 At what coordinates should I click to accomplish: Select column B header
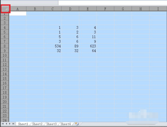click(x=35, y=9)
